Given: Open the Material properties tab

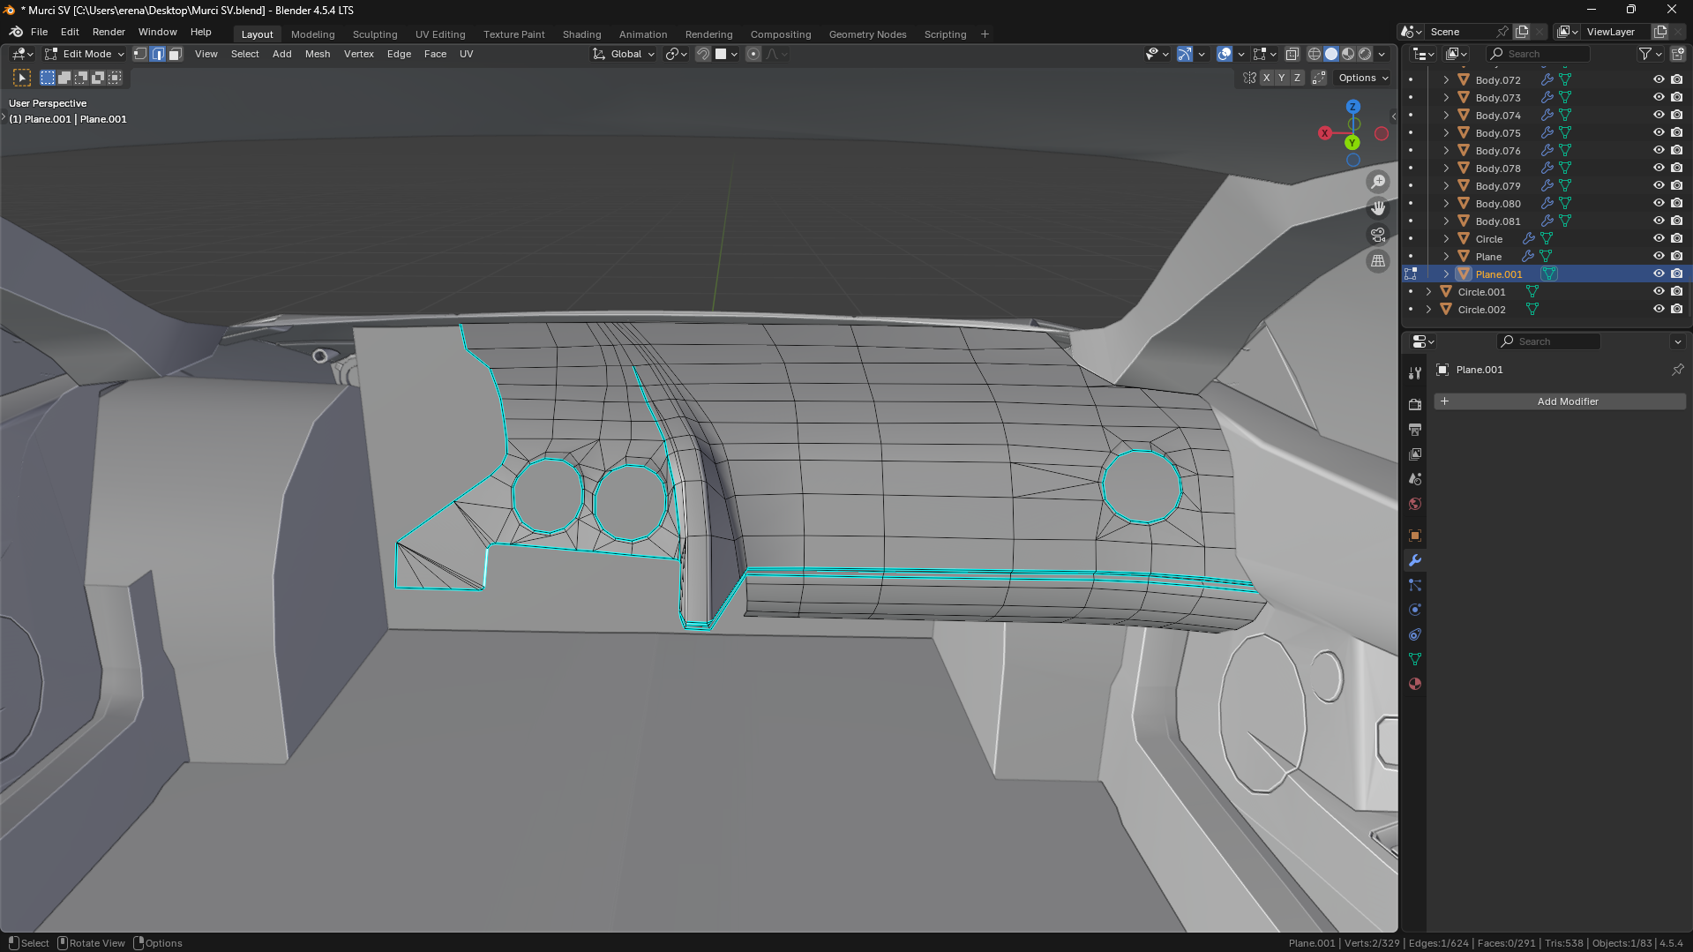Looking at the screenshot, I should tap(1415, 684).
